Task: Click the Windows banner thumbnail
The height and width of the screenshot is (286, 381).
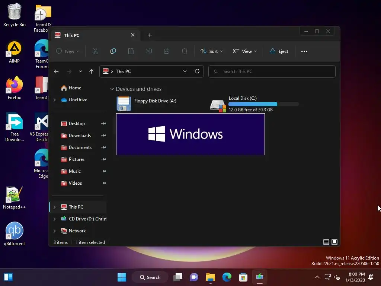Action: pyautogui.click(x=190, y=134)
